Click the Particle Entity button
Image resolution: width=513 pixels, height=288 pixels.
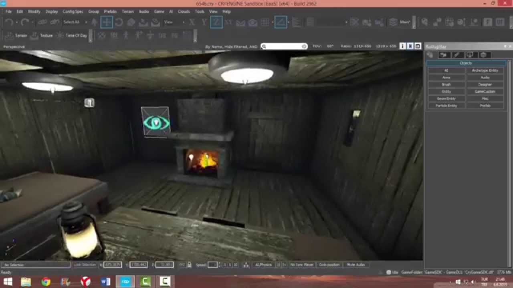point(446,106)
